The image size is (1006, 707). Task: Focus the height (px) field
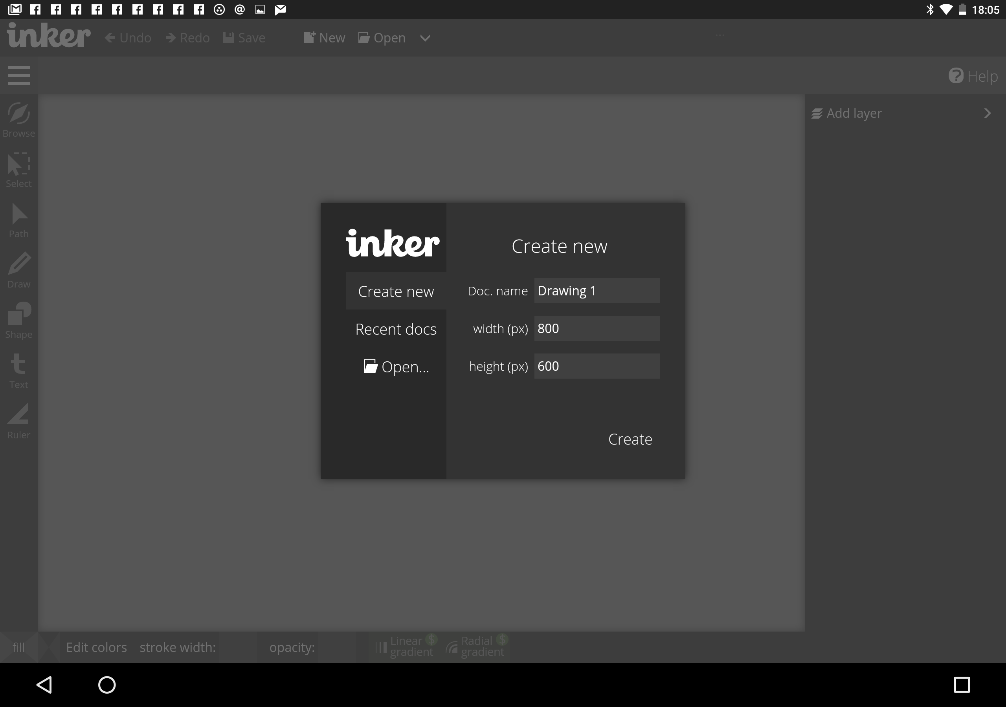point(597,366)
